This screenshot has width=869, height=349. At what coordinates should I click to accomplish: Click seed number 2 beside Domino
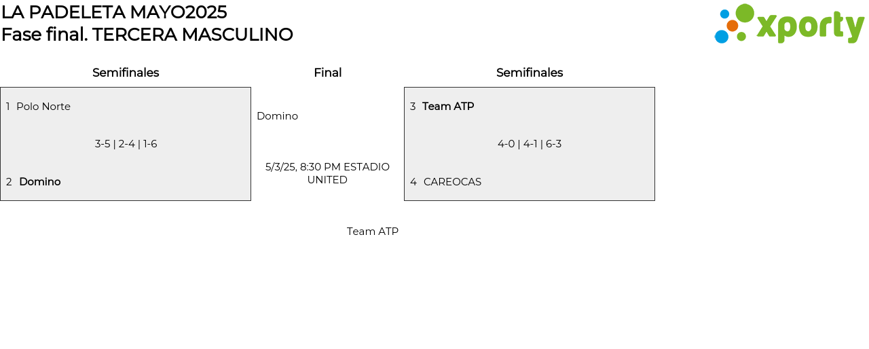pos(9,182)
